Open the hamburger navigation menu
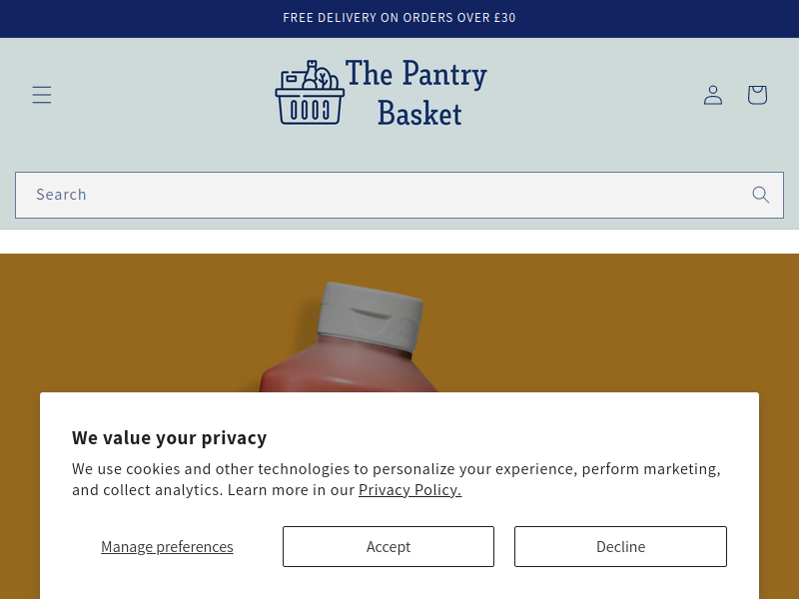 pos(42,95)
